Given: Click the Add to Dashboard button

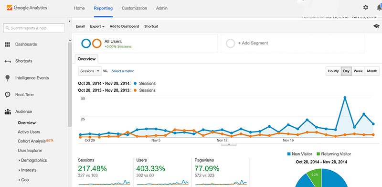Looking at the screenshot, I should click(124, 26).
